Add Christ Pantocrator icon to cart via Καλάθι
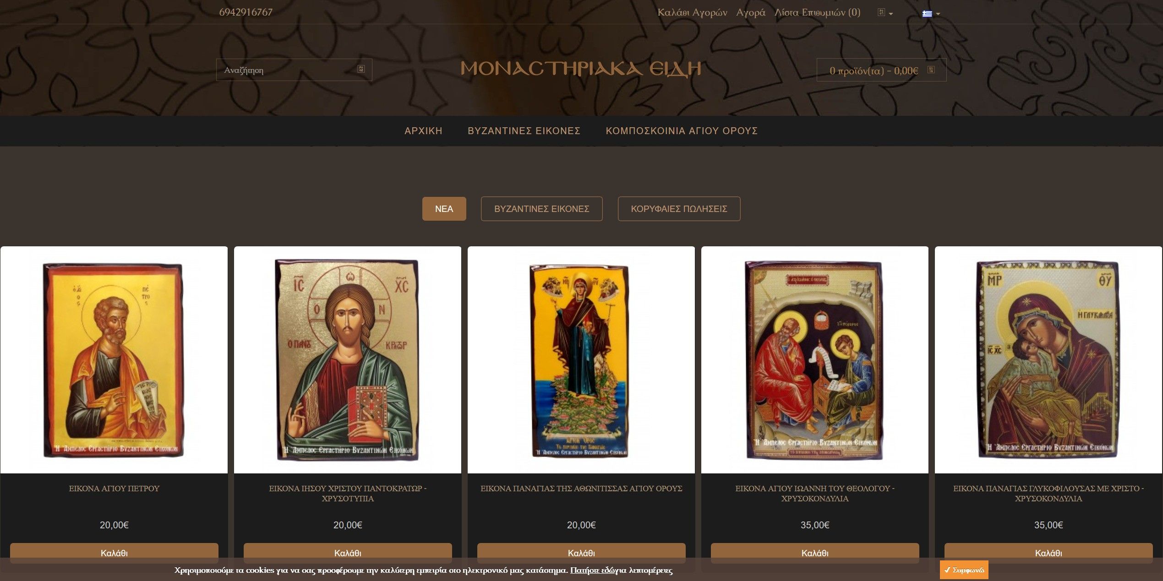The image size is (1163, 581). pyautogui.click(x=348, y=553)
